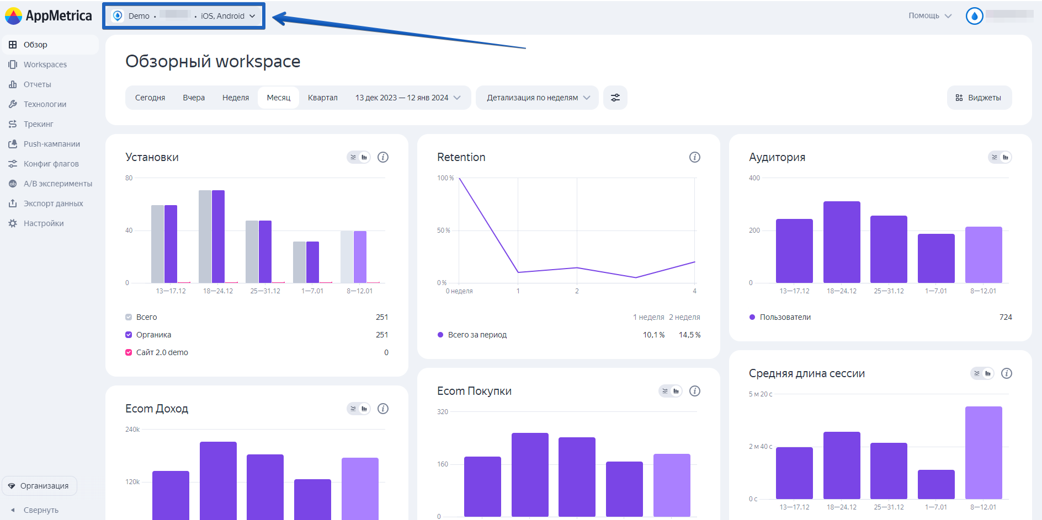This screenshot has height=520, width=1042.
Task: Open the Экспорт данных export icon
Action: click(13, 203)
